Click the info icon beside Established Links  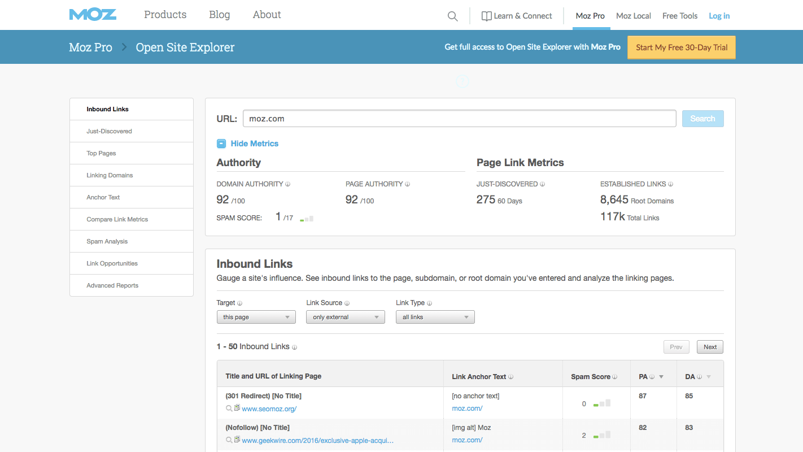[670, 184]
